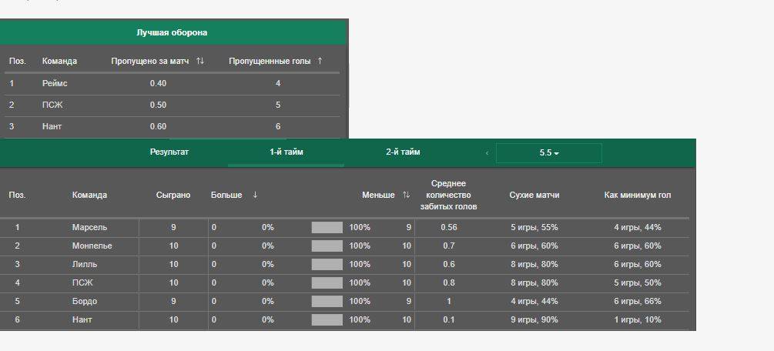Click the Монпелье team row
Screen dimensions: 774x351
click(92, 246)
